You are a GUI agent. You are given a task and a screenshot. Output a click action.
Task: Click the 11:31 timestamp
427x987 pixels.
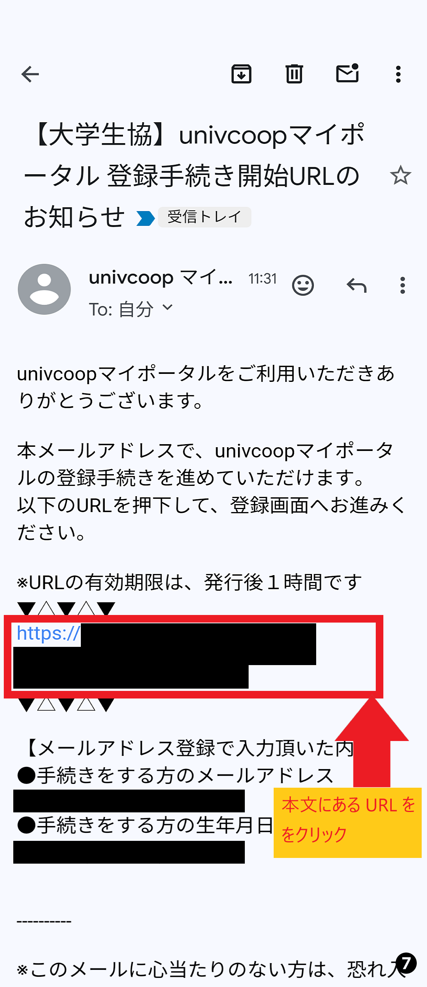(x=262, y=279)
